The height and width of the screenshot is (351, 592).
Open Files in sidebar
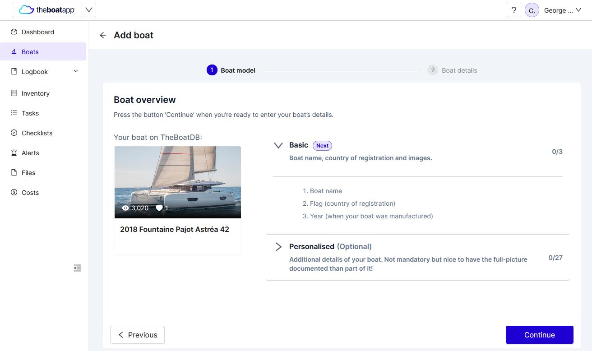[x=43, y=173]
